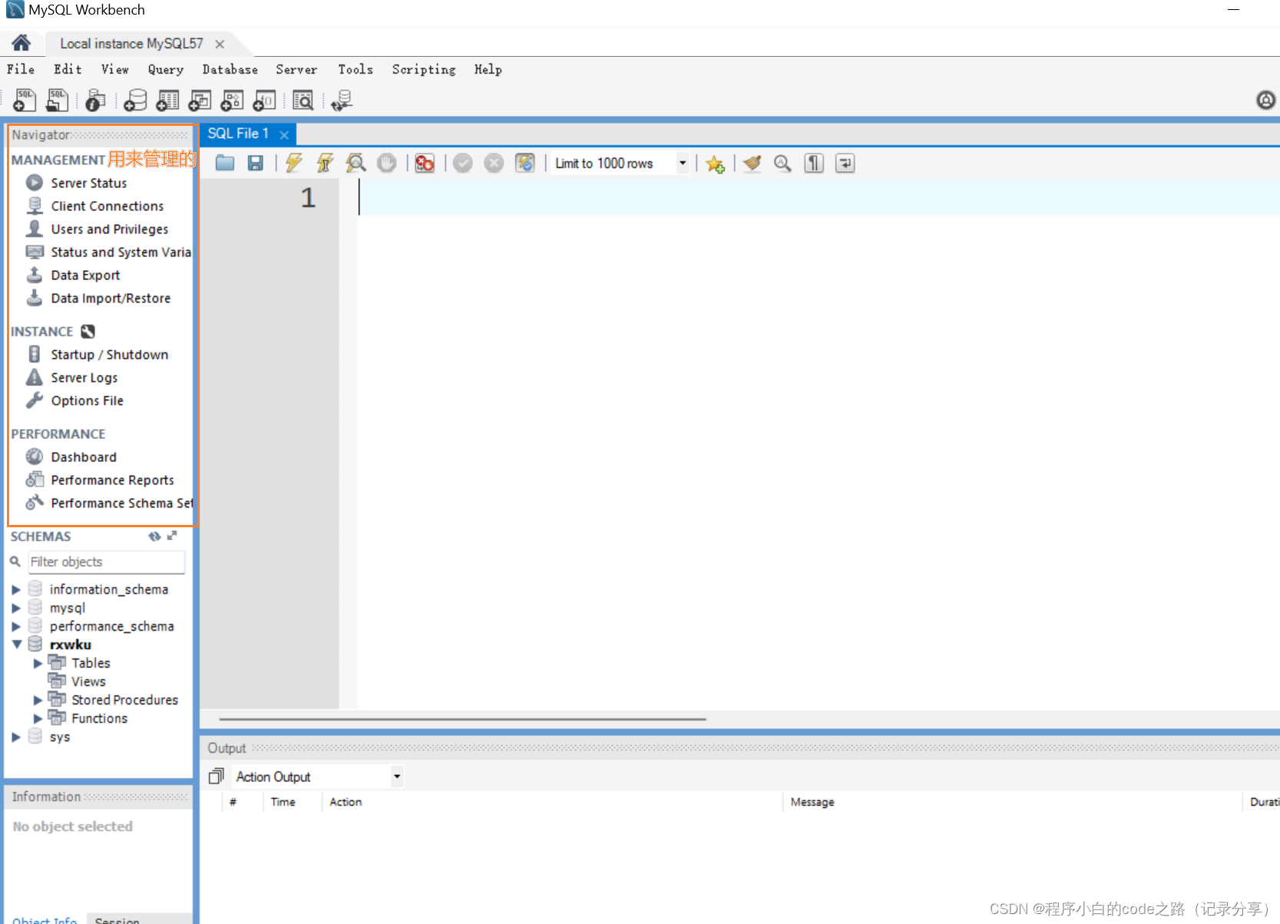Open the Server menu
Image resolution: width=1280 pixels, height=924 pixels.
[296, 69]
